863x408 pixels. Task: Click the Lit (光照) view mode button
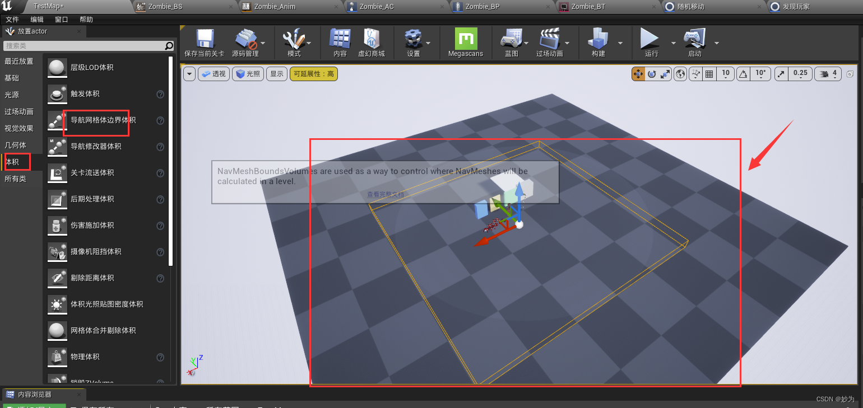pyautogui.click(x=248, y=74)
